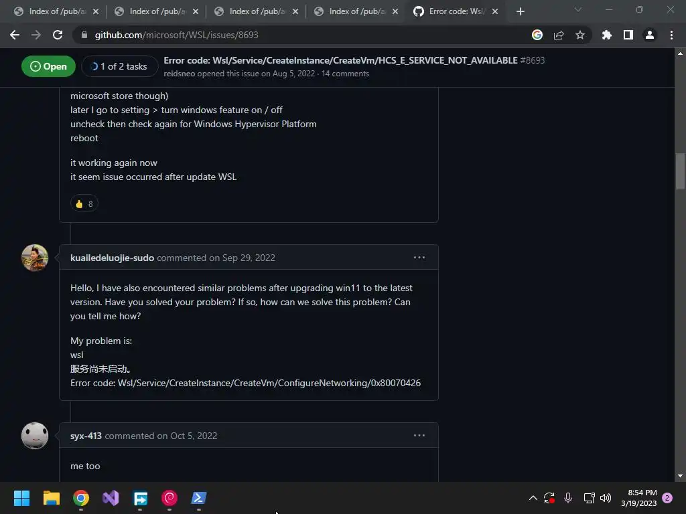The image size is (686, 514).
Task: Toggle the Chrome side panel
Action: coord(628,35)
